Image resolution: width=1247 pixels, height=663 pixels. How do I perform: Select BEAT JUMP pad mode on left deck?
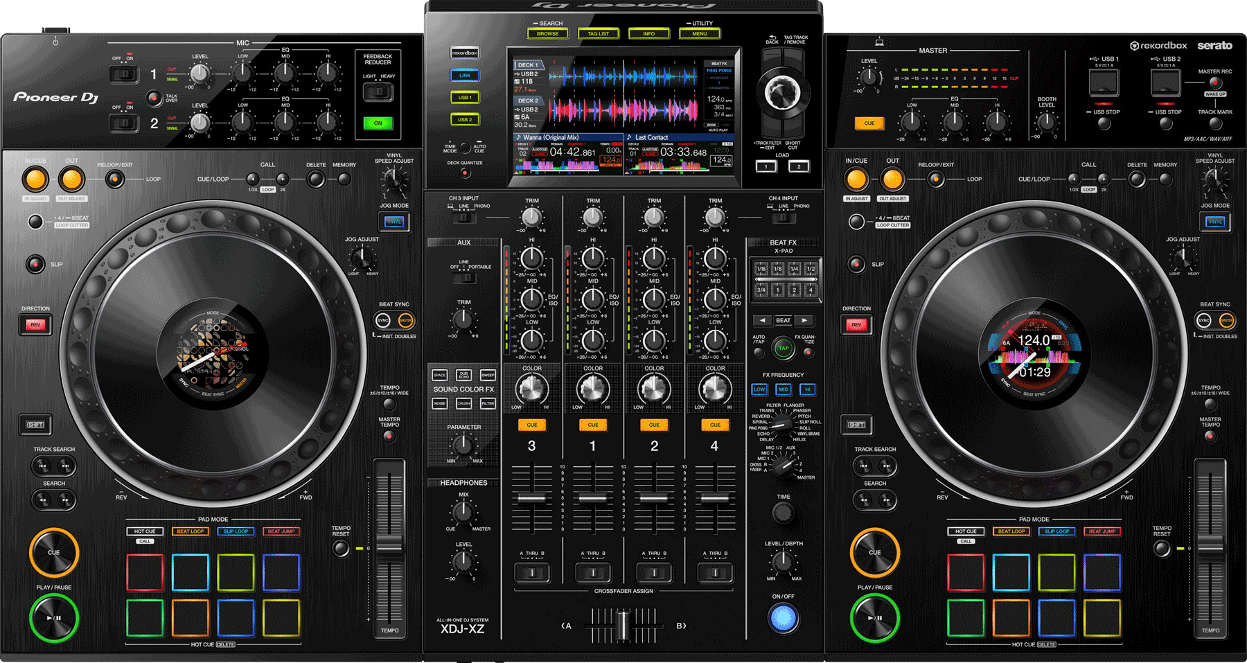point(281,531)
